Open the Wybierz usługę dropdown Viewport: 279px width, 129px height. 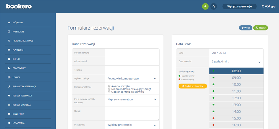coord(132,79)
